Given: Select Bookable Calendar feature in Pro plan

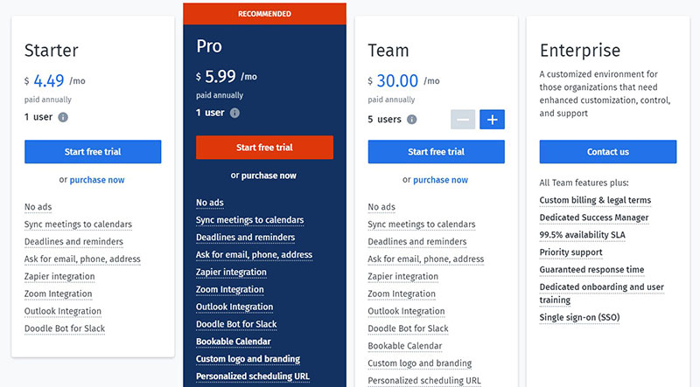Looking at the screenshot, I should pos(234,342).
